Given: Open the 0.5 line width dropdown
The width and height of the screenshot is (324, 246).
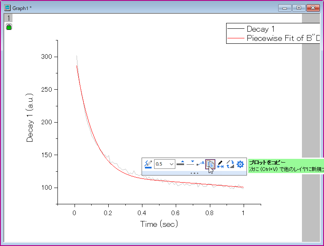Looking at the screenshot, I should coord(171,164).
